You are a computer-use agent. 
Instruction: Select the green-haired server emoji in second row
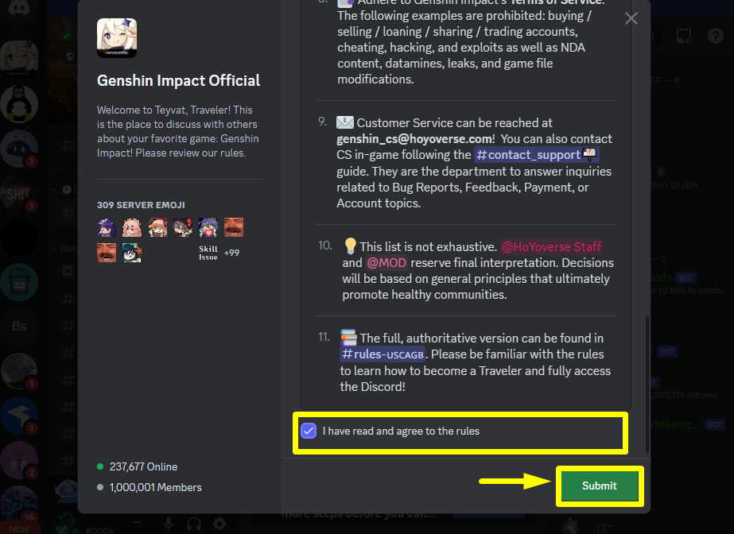[132, 253]
